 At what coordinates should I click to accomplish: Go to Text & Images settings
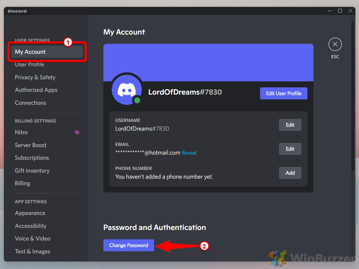click(x=32, y=251)
